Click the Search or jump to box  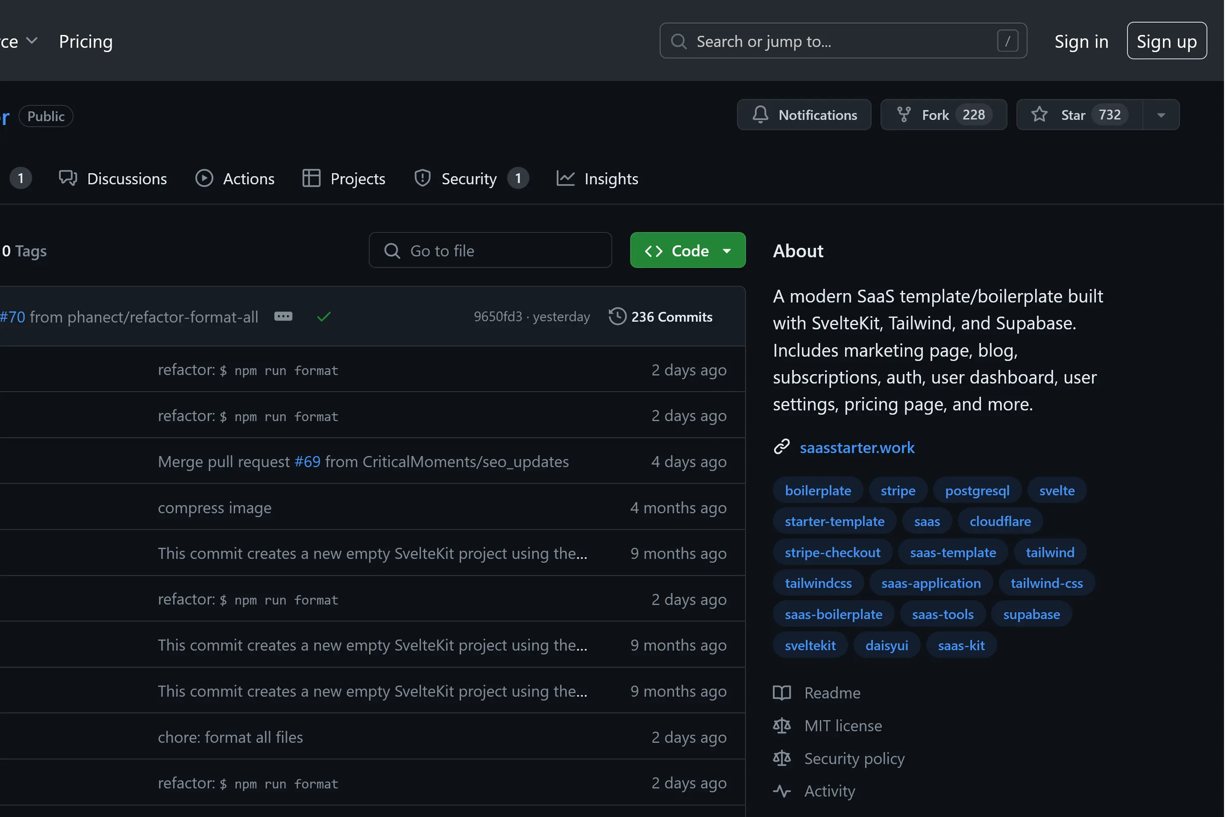(x=842, y=41)
